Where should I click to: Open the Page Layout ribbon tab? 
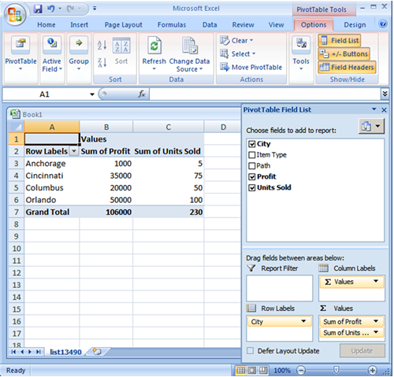pos(123,24)
